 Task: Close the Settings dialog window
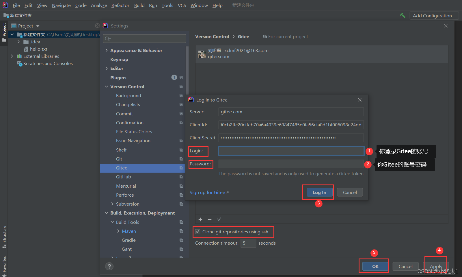coord(446,26)
